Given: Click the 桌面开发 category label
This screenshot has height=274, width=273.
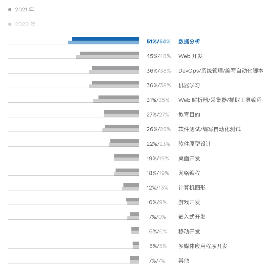Looking at the screenshot, I should click(x=189, y=158).
